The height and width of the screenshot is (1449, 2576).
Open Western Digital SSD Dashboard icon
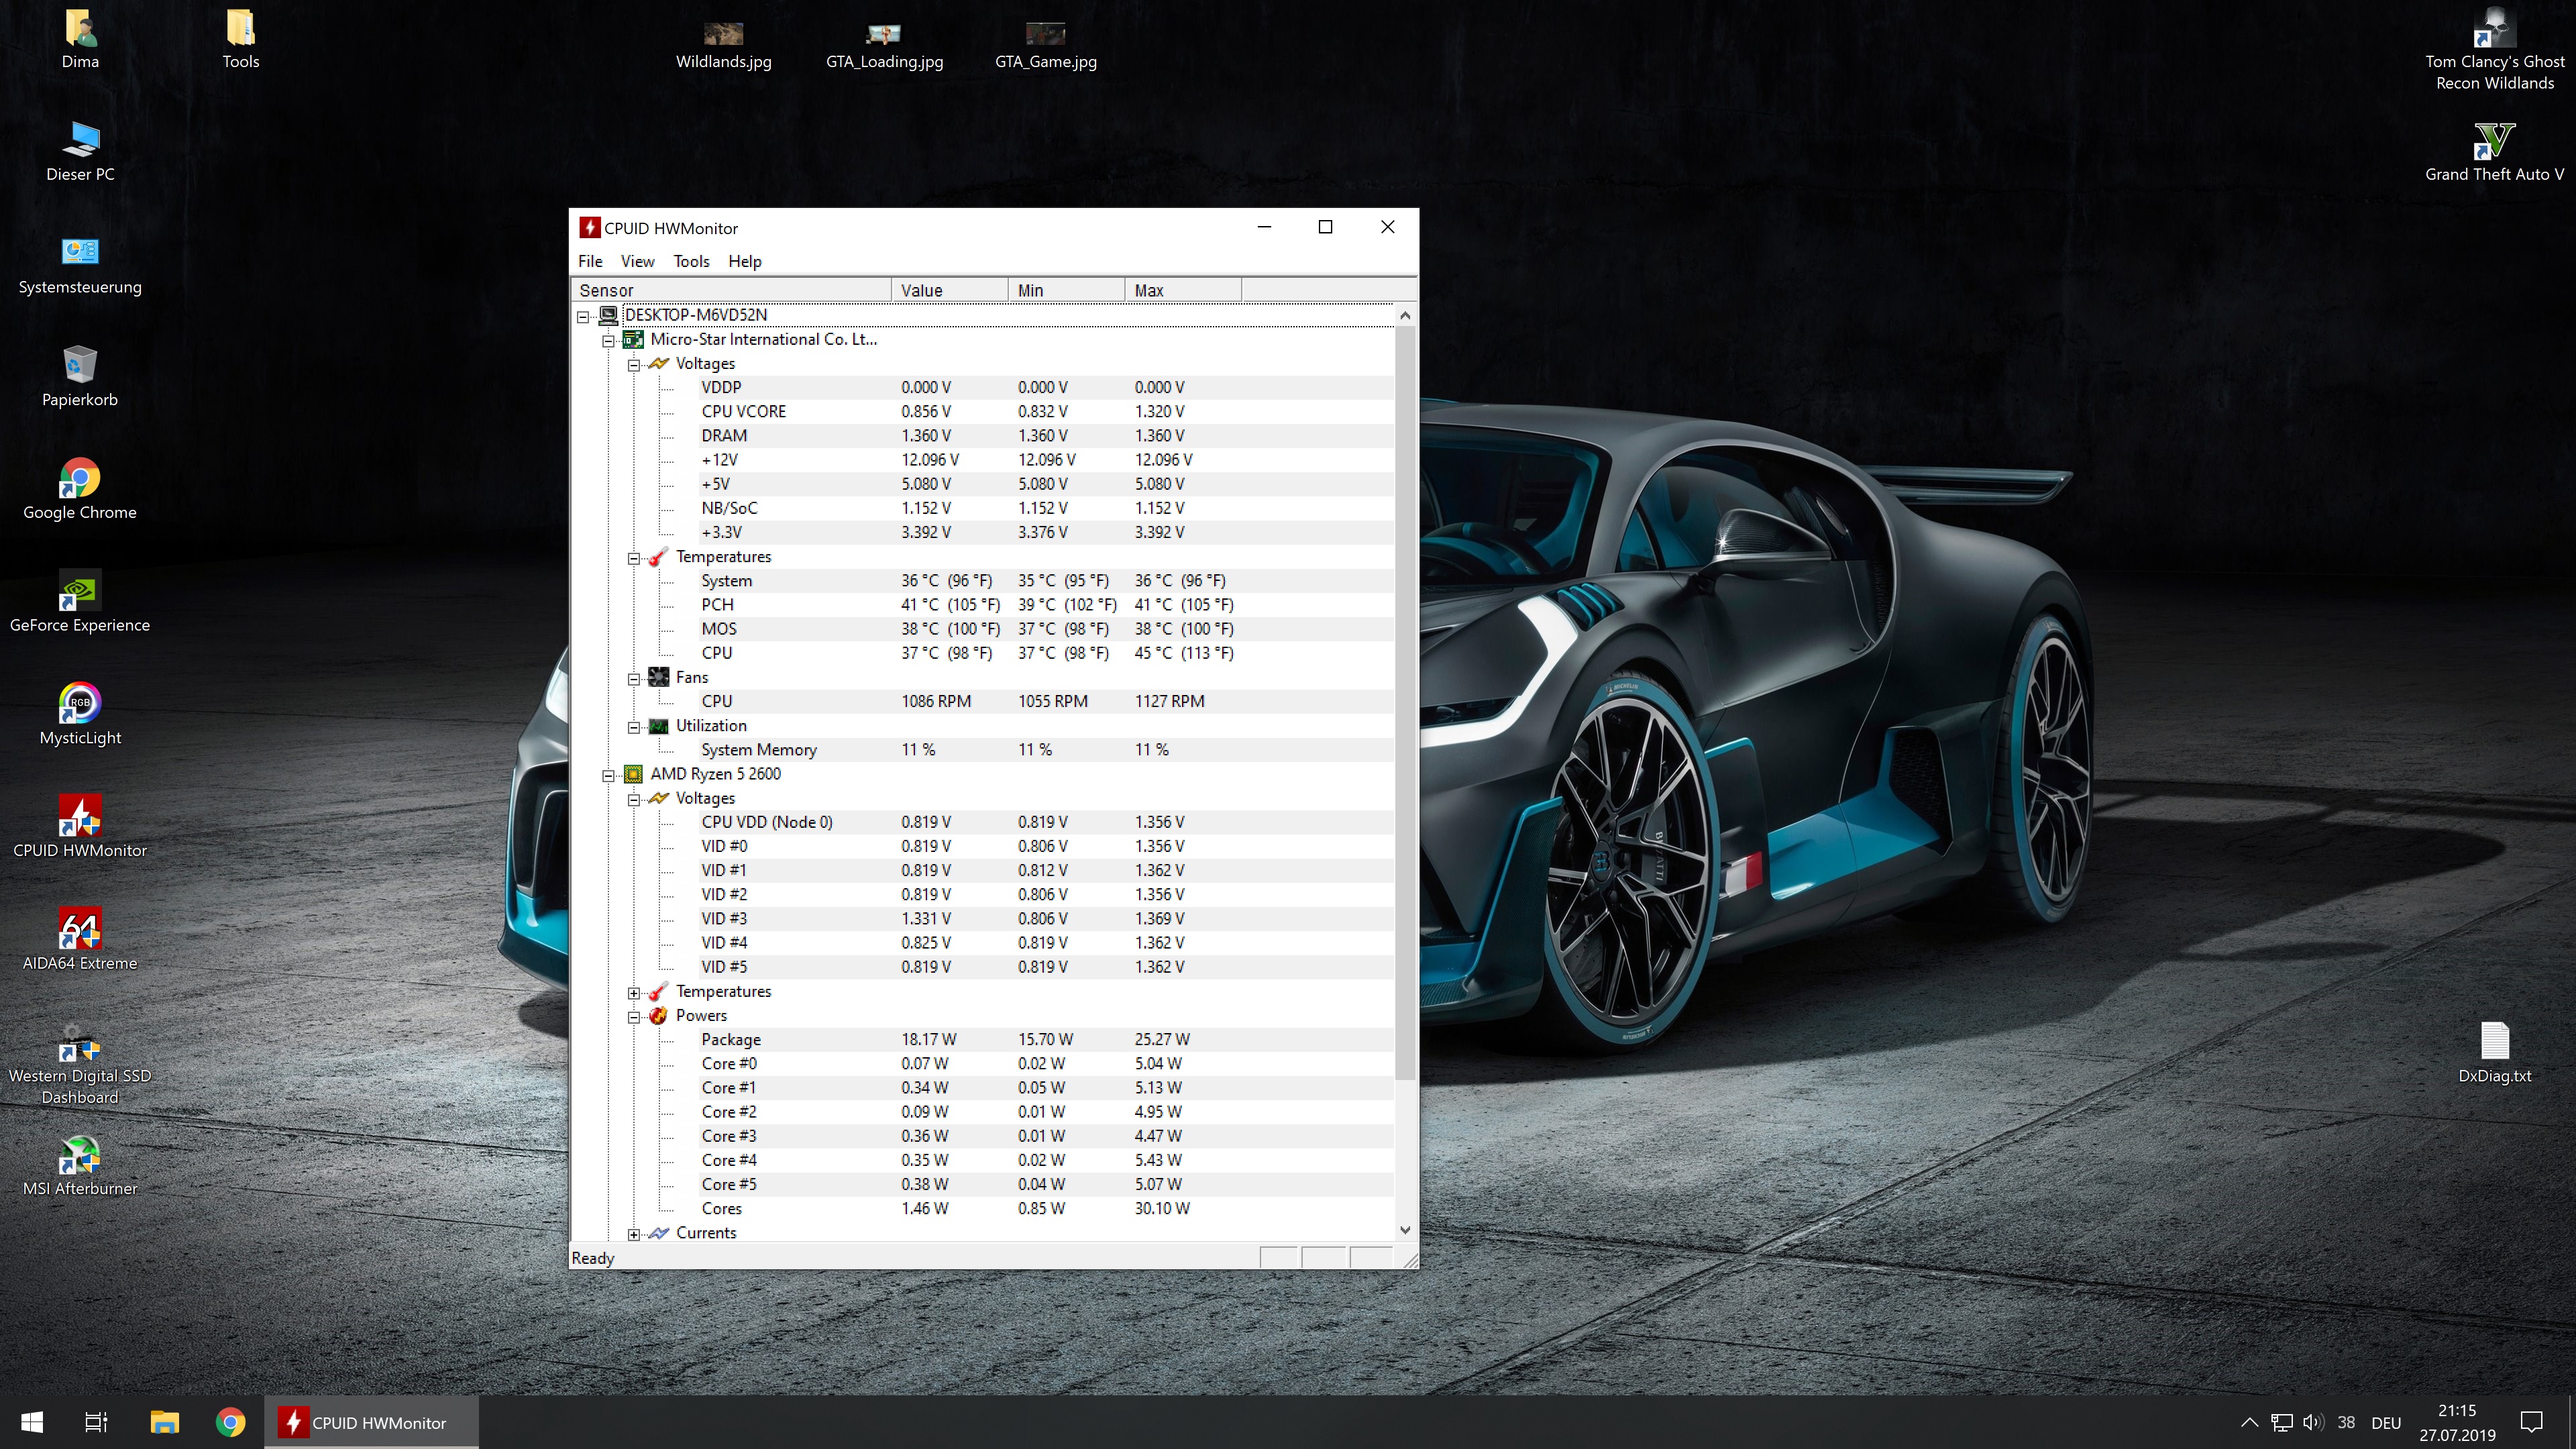[79, 1044]
